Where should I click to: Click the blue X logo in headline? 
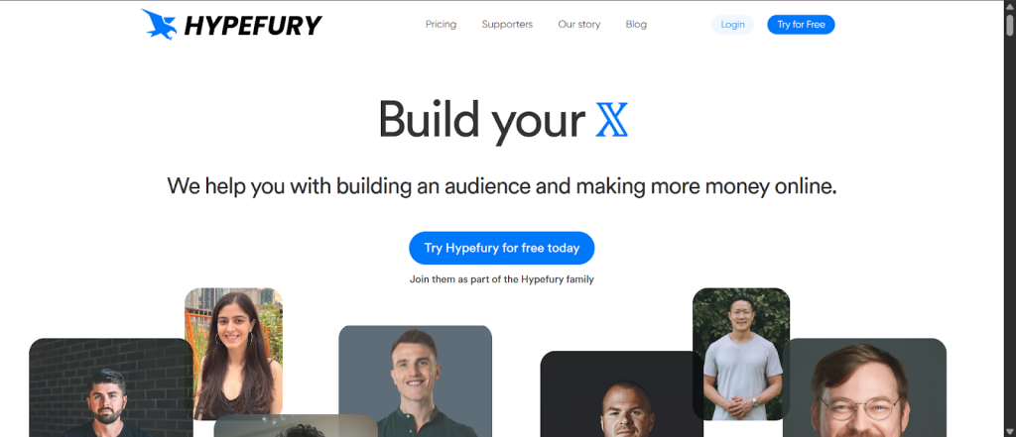coord(611,120)
